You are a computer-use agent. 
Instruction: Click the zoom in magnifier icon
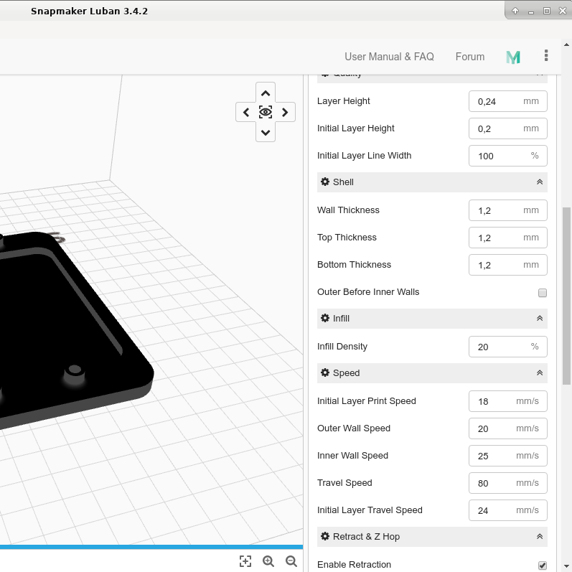268,561
